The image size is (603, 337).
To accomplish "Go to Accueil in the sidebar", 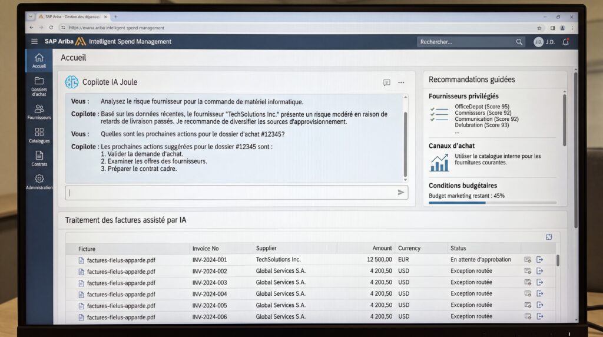I will click(39, 61).
